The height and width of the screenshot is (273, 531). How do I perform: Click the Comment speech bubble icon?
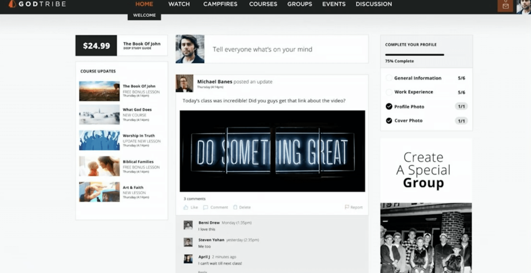tap(206, 207)
